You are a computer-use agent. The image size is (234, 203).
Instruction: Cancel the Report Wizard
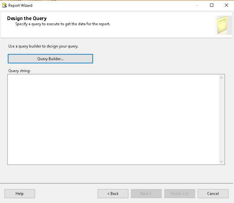coord(213,194)
